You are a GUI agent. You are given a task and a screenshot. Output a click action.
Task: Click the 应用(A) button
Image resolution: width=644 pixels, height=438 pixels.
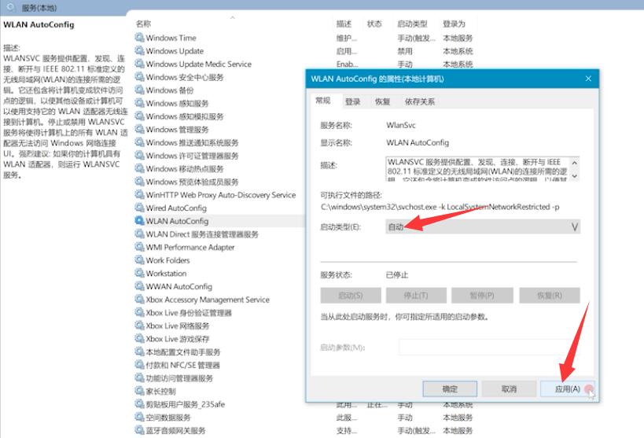pos(568,388)
